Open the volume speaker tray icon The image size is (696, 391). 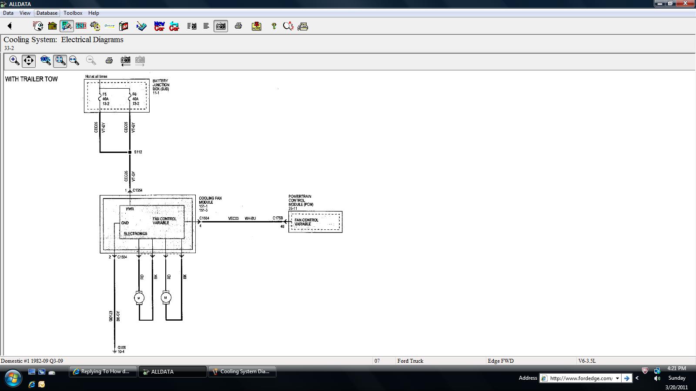coord(657,378)
